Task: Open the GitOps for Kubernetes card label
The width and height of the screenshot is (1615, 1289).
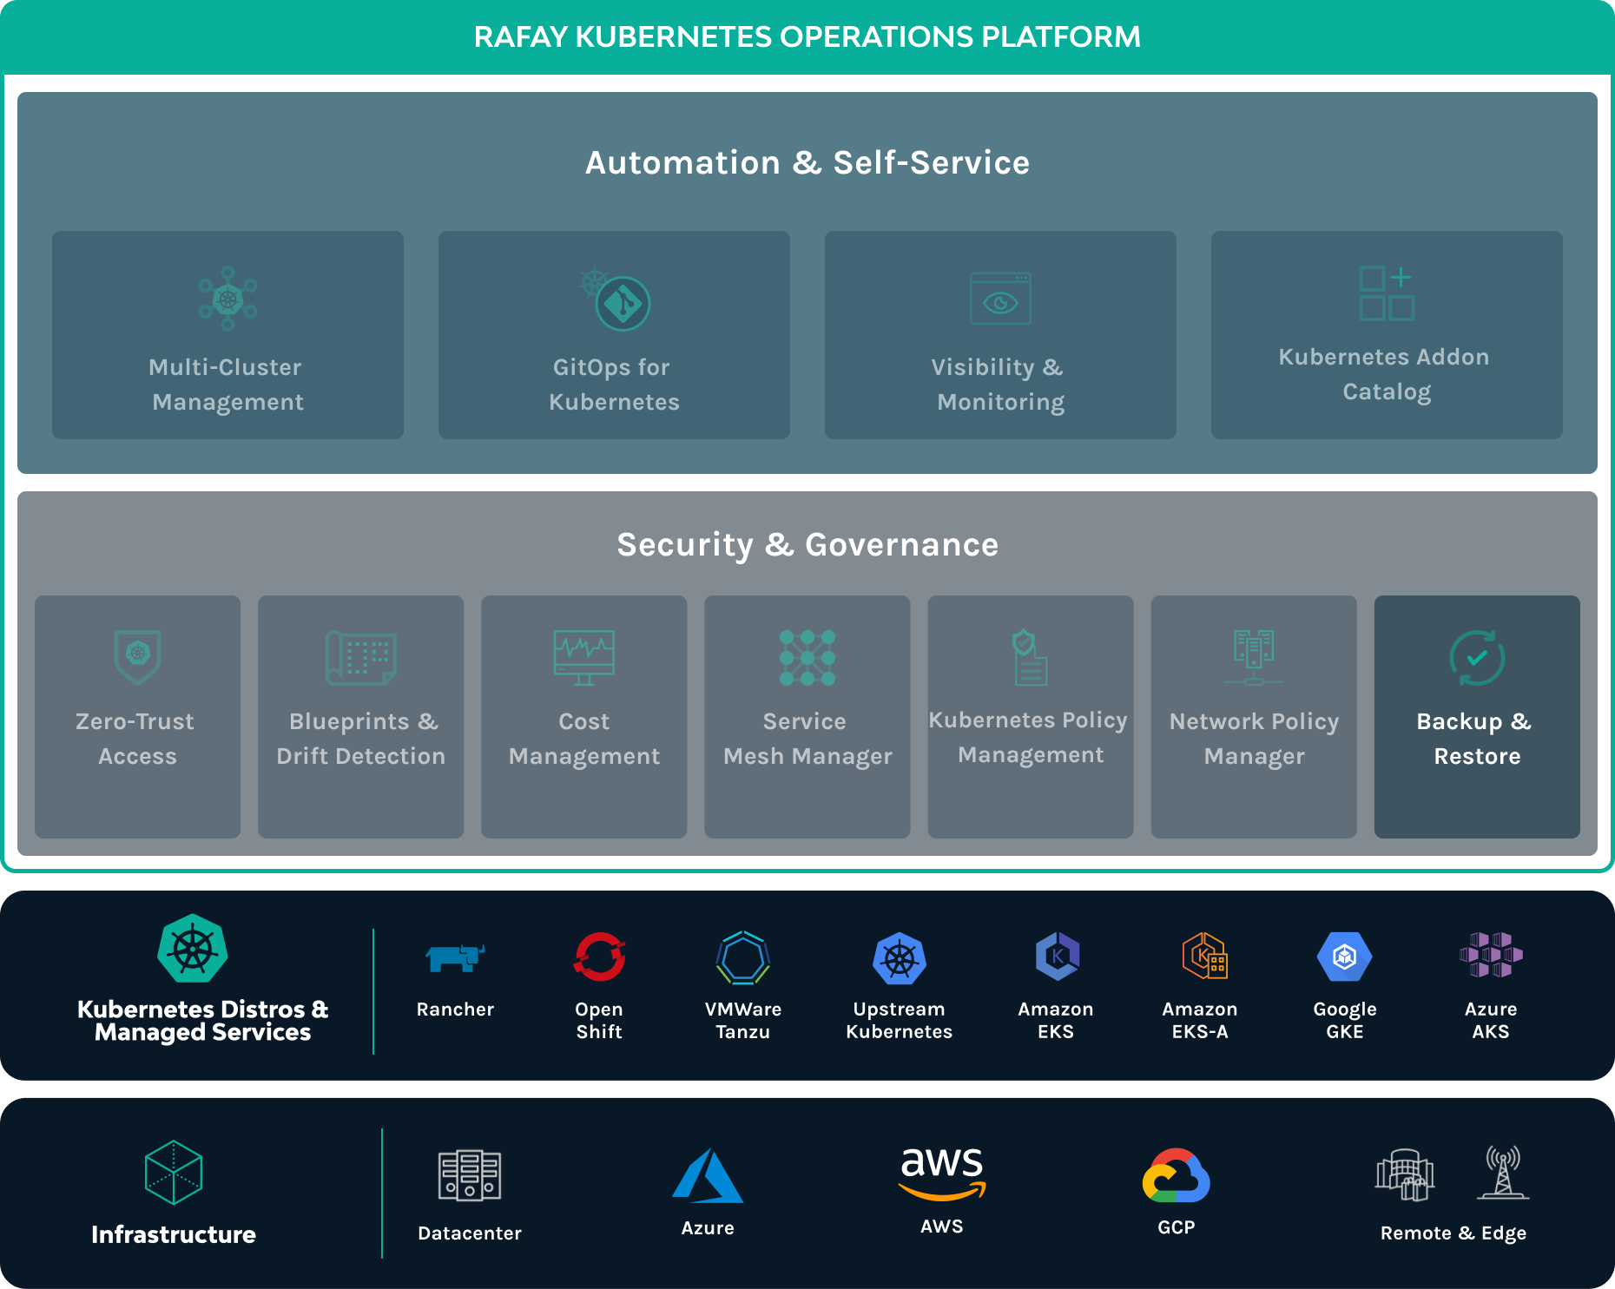Action: [x=614, y=385]
